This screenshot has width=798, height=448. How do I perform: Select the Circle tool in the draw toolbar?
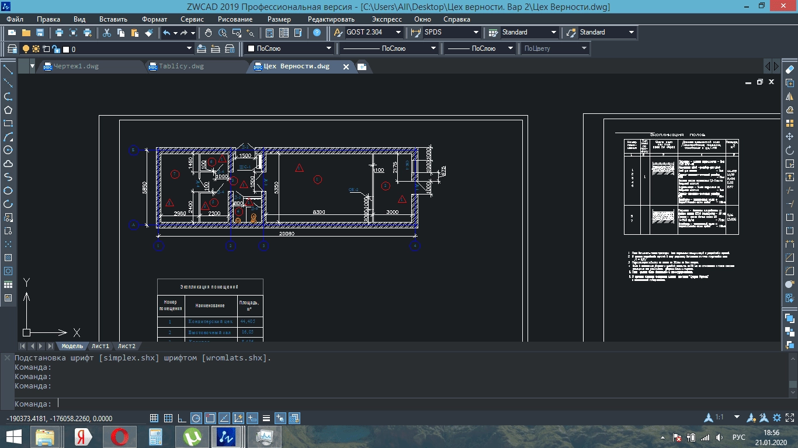click(8, 150)
